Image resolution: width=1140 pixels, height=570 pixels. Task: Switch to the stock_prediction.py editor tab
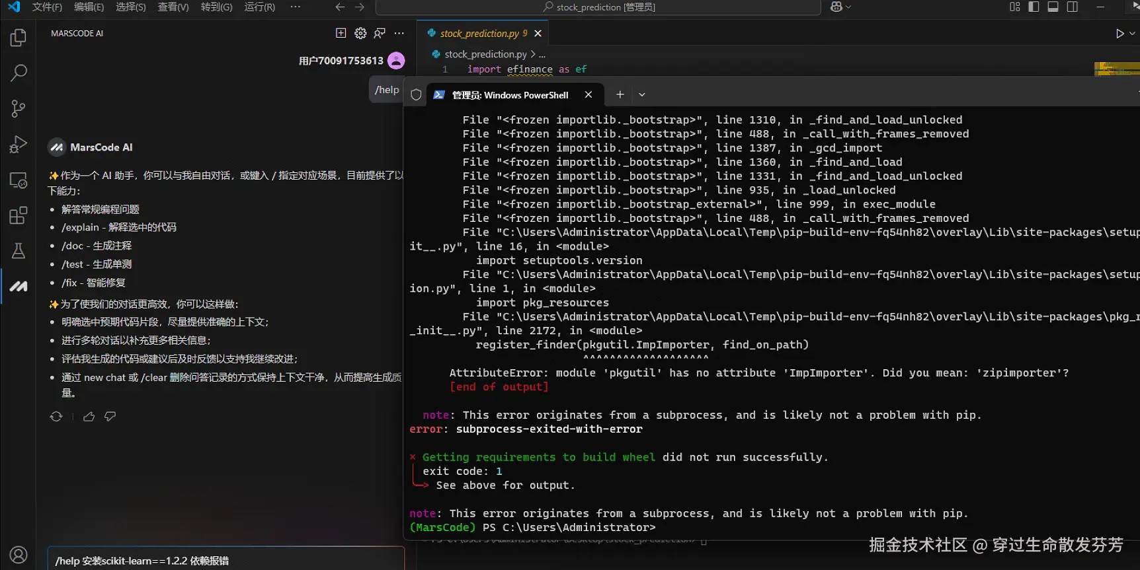[479, 34]
